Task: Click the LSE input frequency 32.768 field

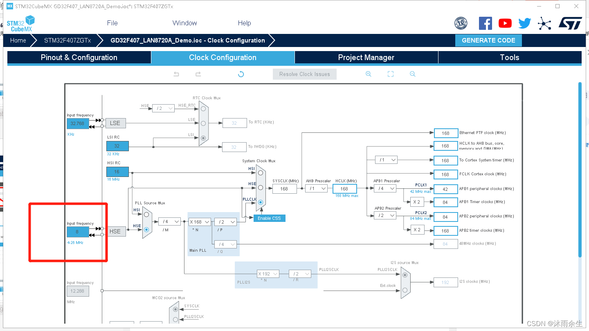Action: pyautogui.click(x=78, y=123)
